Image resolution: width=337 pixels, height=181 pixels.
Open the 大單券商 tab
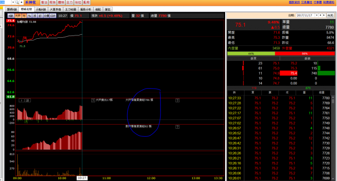tap(55, 9)
